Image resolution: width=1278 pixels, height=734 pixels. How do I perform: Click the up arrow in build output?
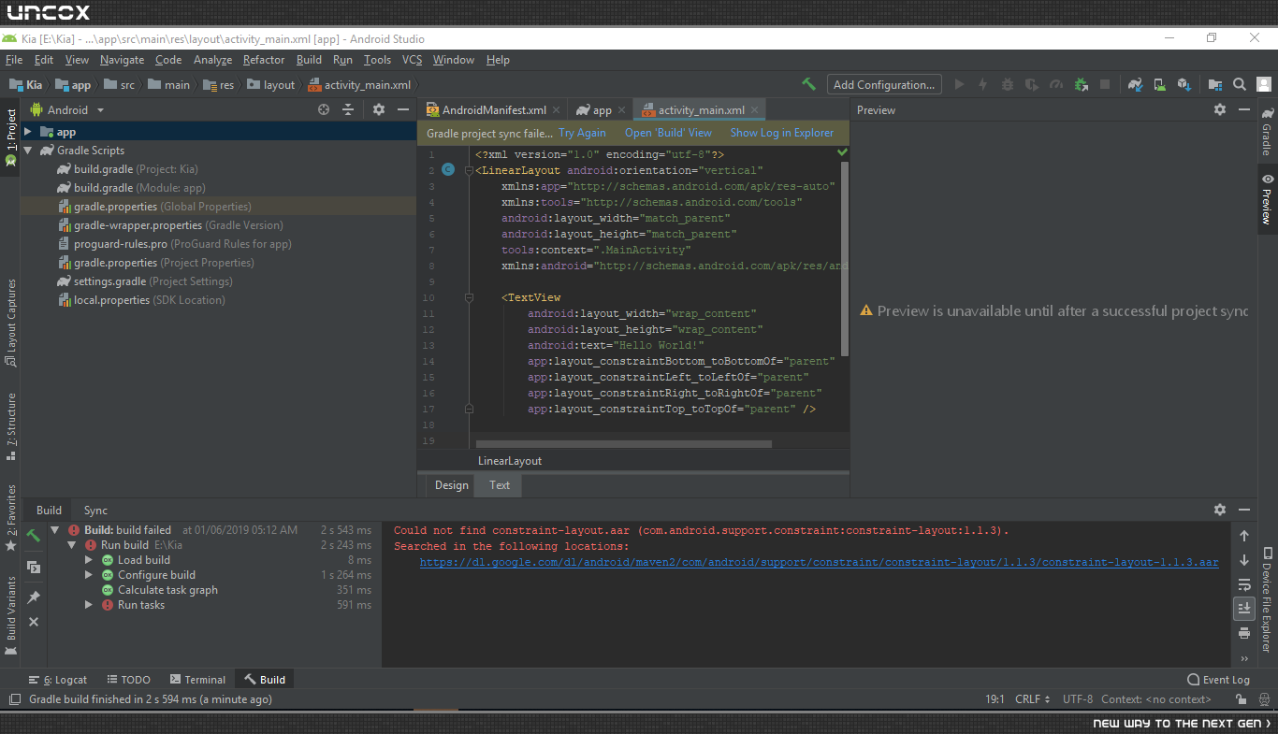coord(1243,536)
